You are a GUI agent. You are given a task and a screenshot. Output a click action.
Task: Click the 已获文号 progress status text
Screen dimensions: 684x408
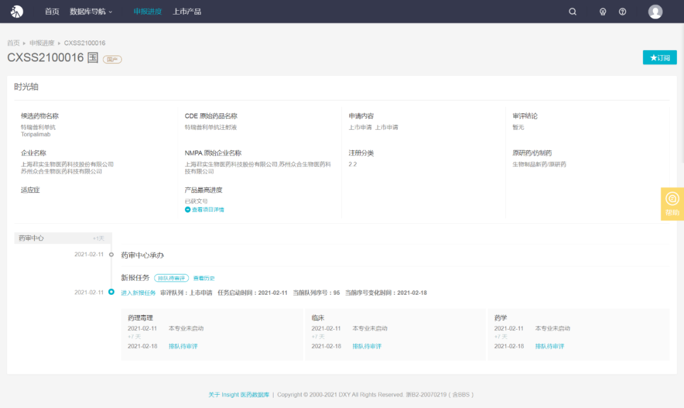point(196,201)
